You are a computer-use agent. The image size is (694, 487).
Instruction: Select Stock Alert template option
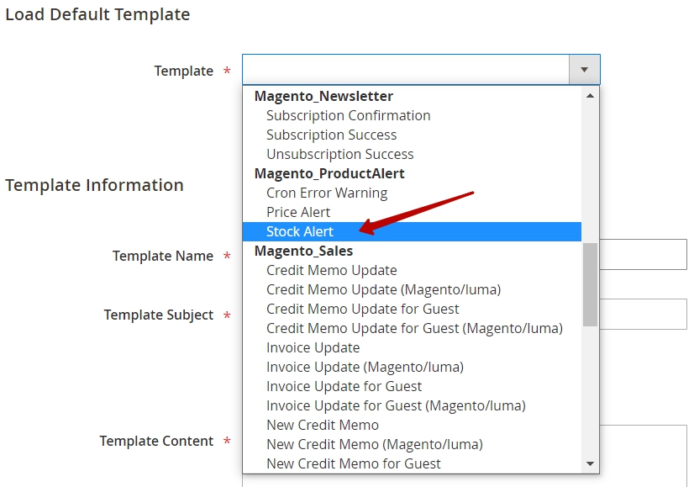click(412, 232)
